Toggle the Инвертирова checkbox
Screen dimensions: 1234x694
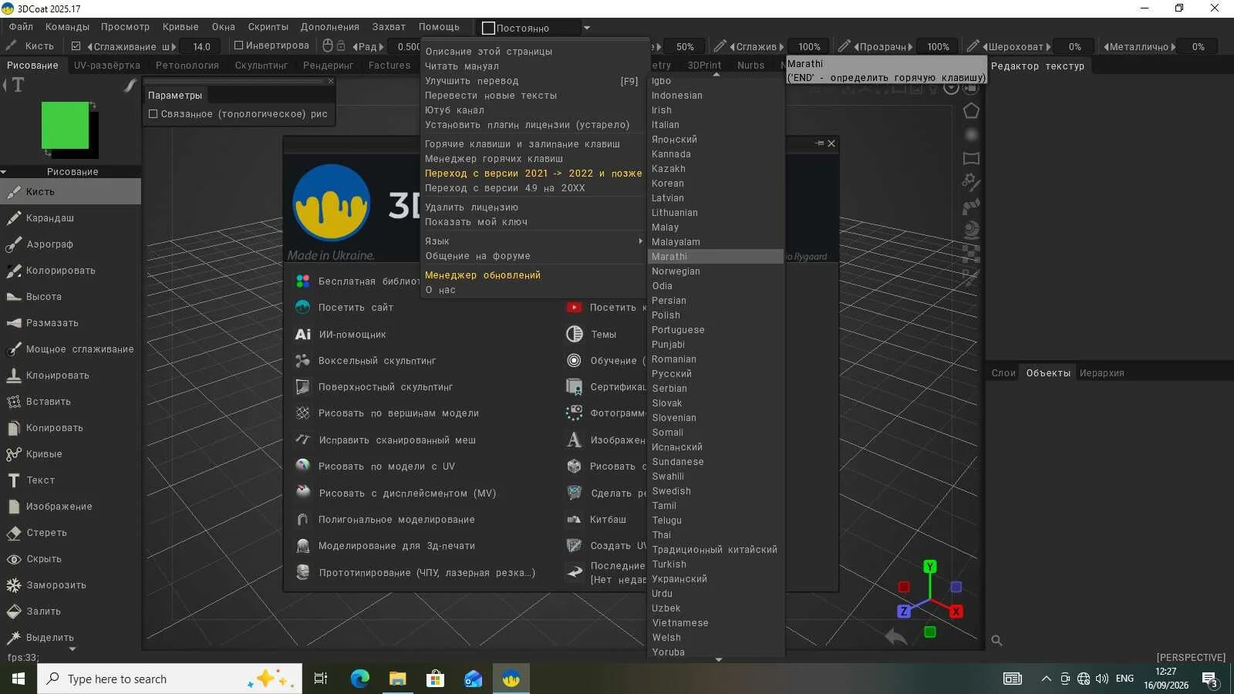(239, 45)
